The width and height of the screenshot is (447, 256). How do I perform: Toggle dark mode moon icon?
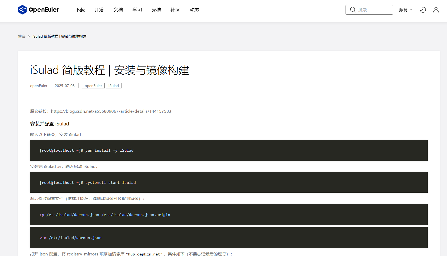pos(423,10)
